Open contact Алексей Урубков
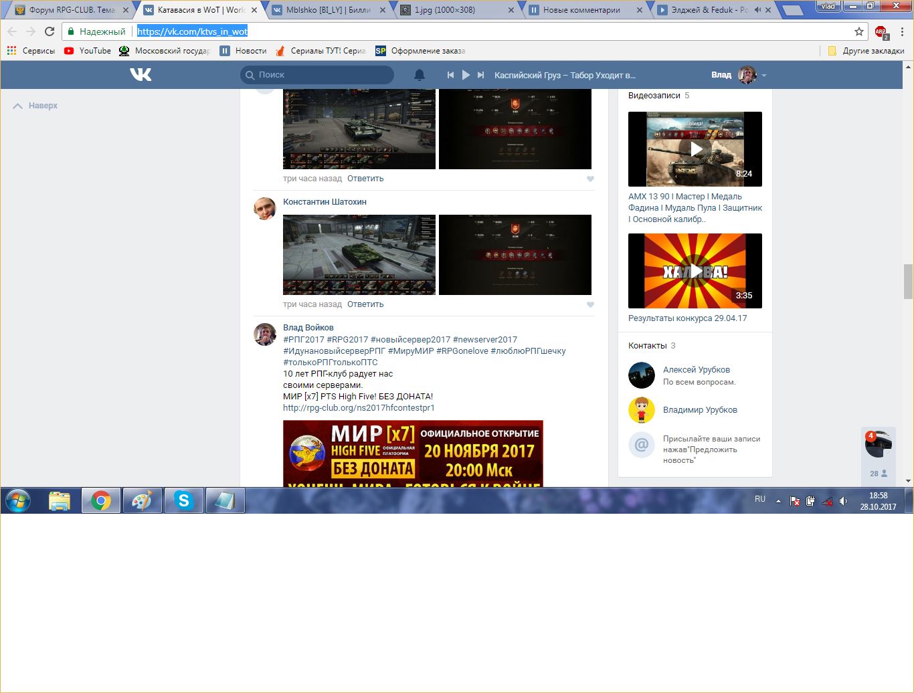This screenshot has height=693, width=914. 696,369
